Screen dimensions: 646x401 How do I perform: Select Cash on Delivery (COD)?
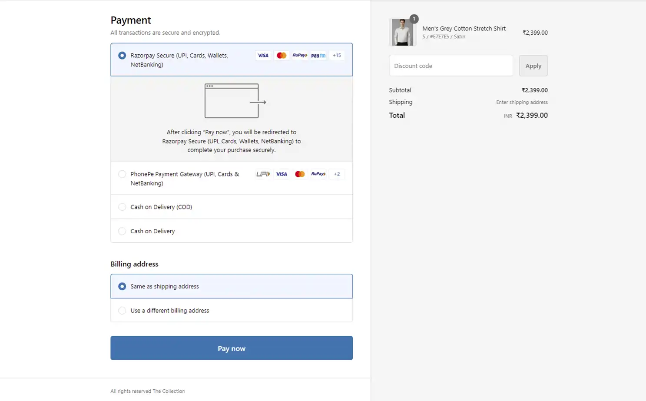click(122, 207)
